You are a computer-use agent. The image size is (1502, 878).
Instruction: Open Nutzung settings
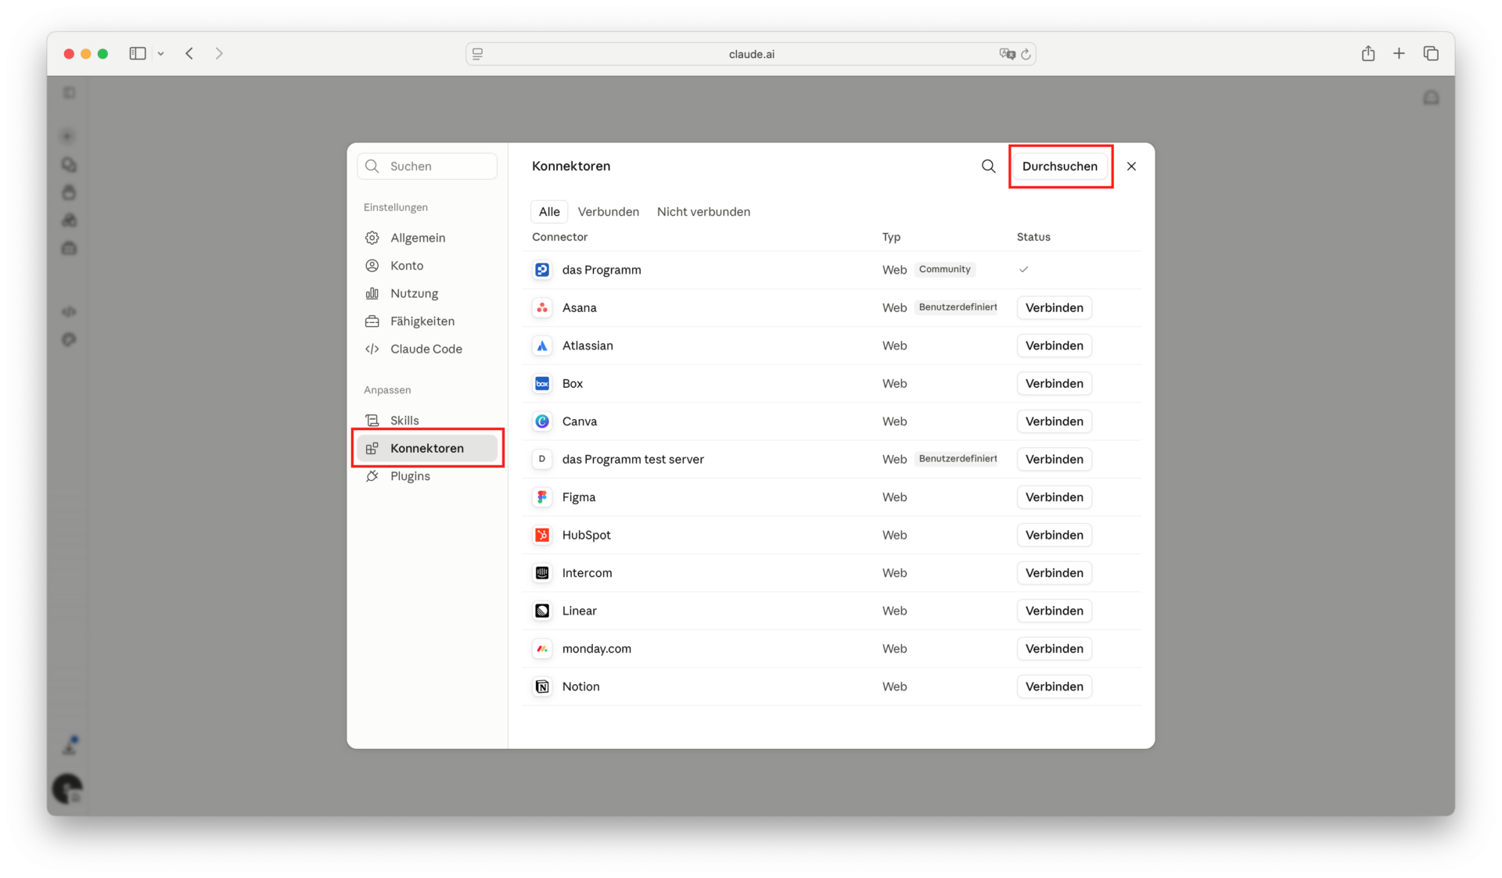coord(427,293)
